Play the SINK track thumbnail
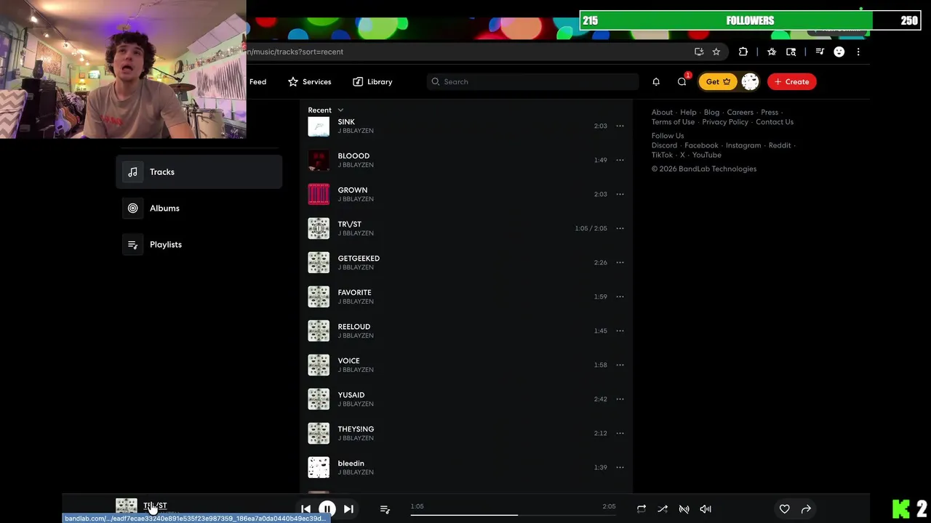Image resolution: width=931 pixels, height=523 pixels. [319, 126]
